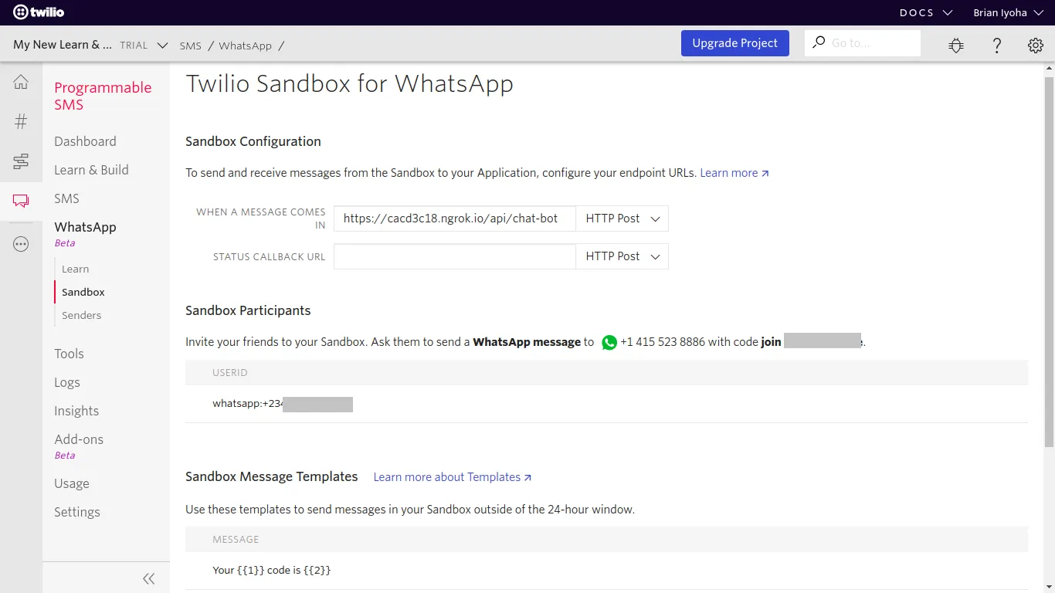Screen dimensions: 1055x593
Task: Click the Upgrade Project button
Action: coord(734,42)
